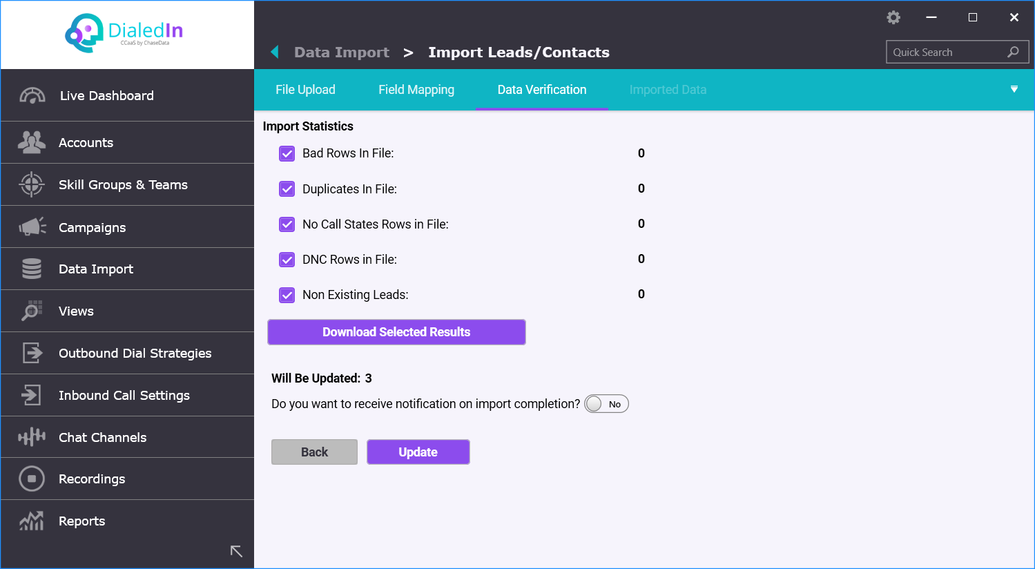Open the teal filter dropdown arrow
Viewport: 1035px width, 569px height.
tap(1014, 88)
